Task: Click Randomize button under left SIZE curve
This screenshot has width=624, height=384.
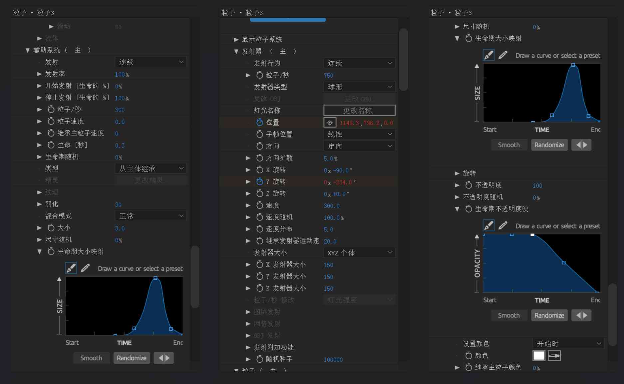Action: (x=132, y=358)
